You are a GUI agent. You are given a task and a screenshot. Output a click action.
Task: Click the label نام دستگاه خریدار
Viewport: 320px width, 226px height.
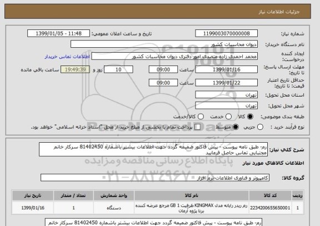pyautogui.click(x=284, y=44)
